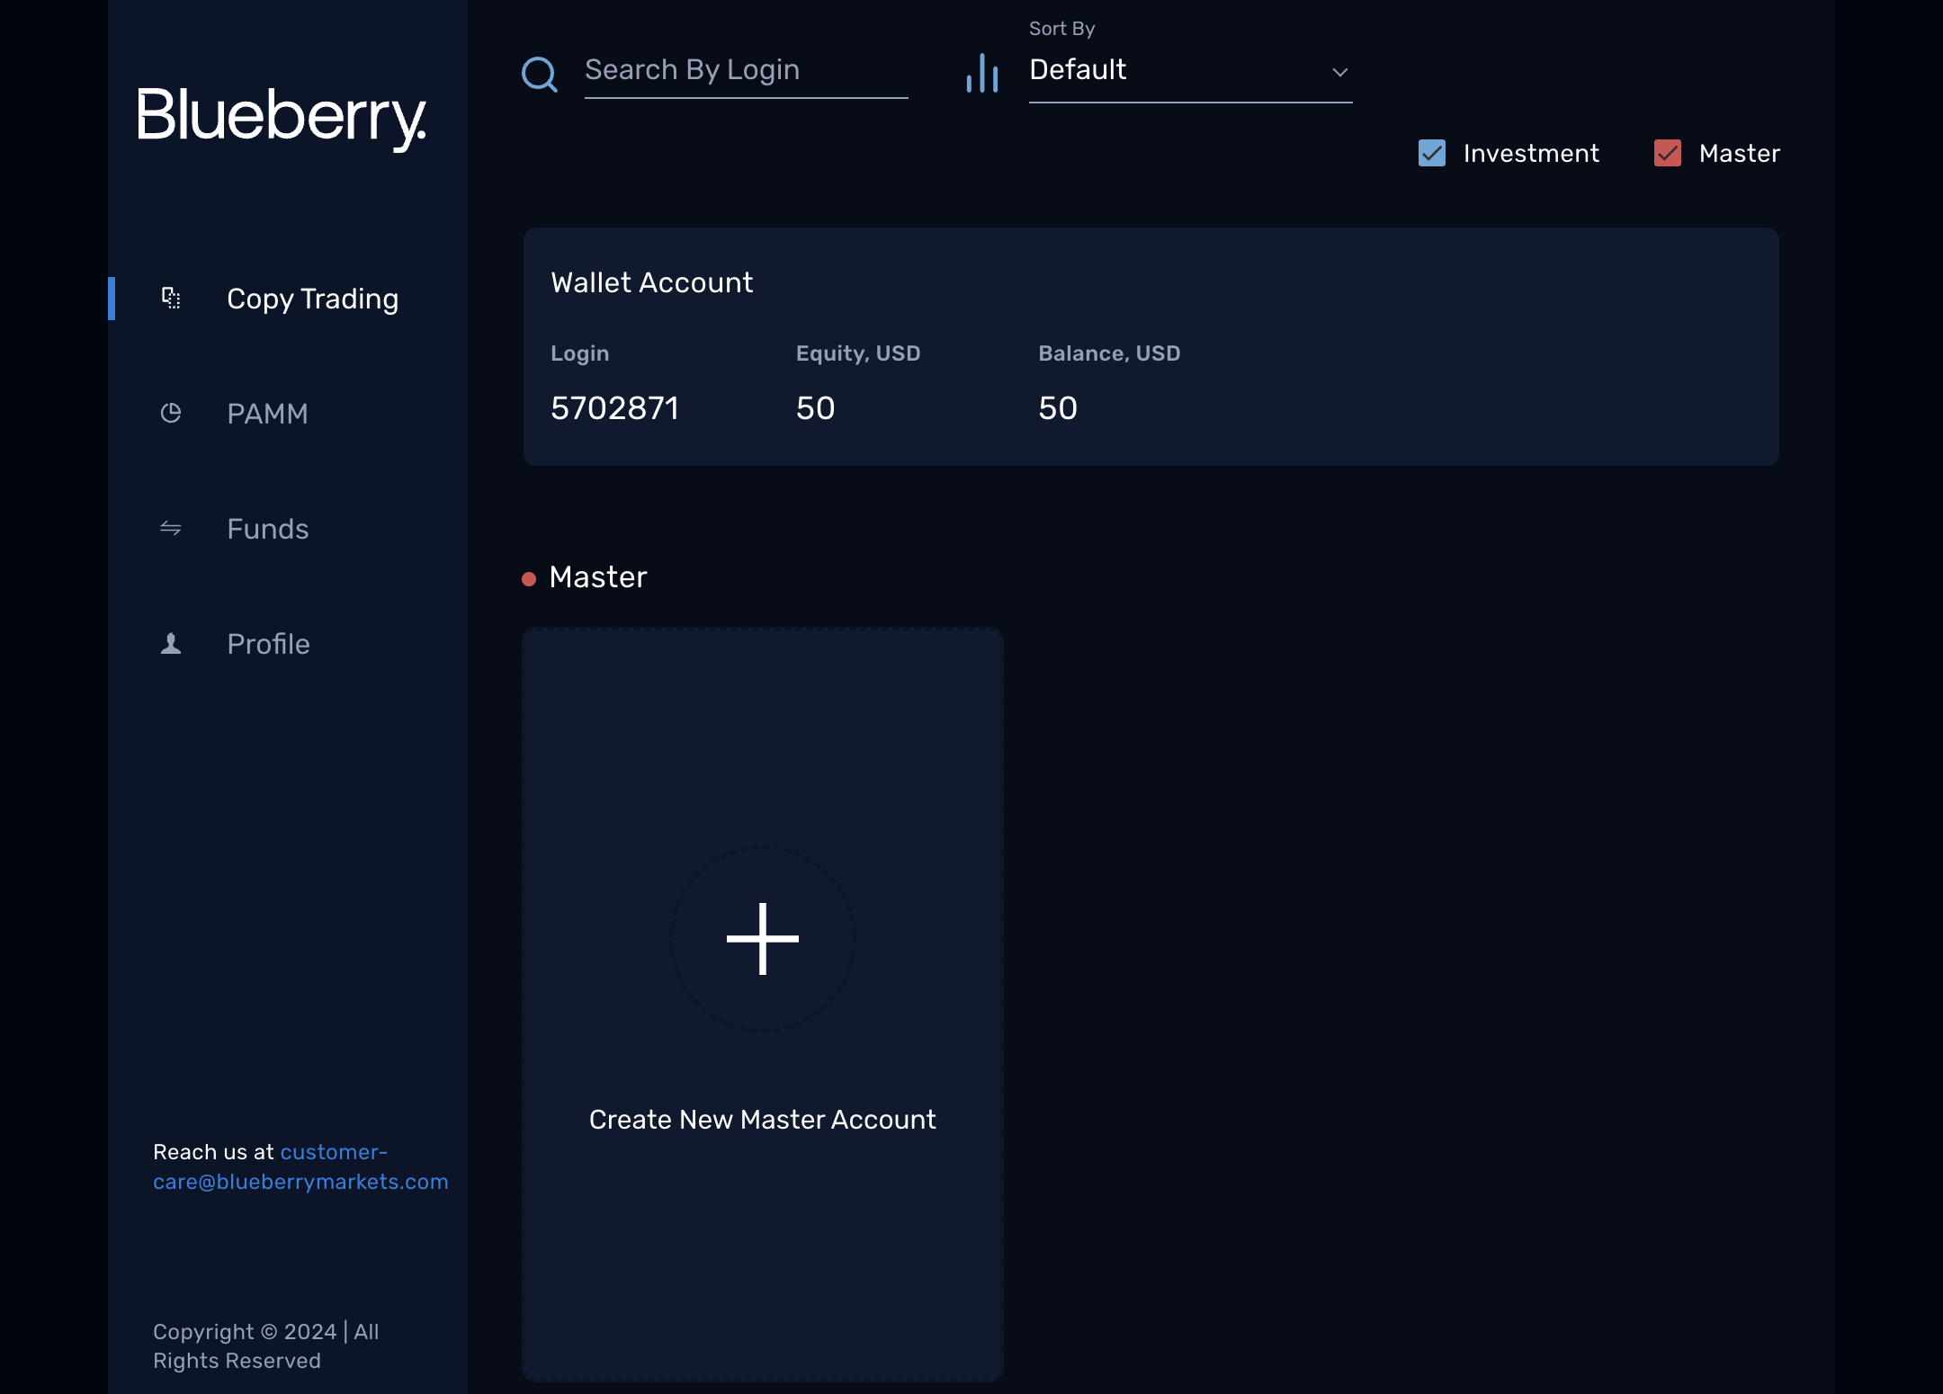Open customer-care email link
1943x1394 pixels.
point(300,1166)
